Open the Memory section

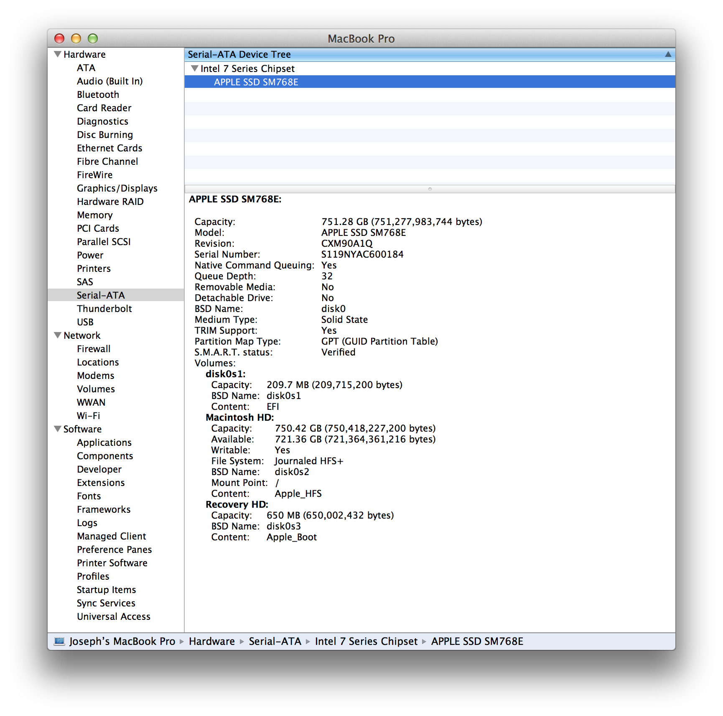coord(95,215)
